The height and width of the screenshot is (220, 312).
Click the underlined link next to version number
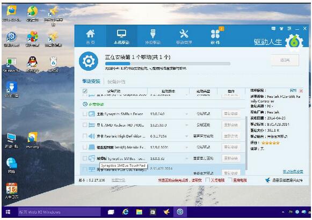point(118,180)
